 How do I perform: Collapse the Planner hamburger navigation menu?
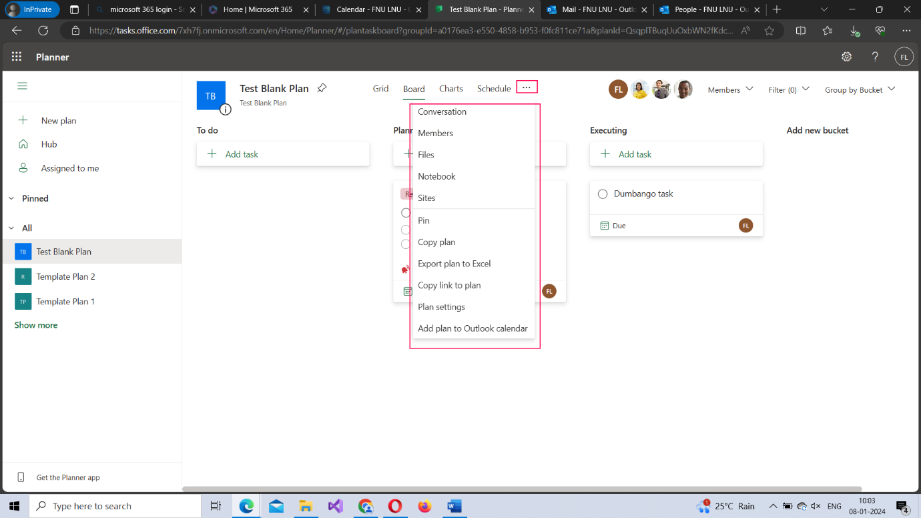tap(23, 86)
